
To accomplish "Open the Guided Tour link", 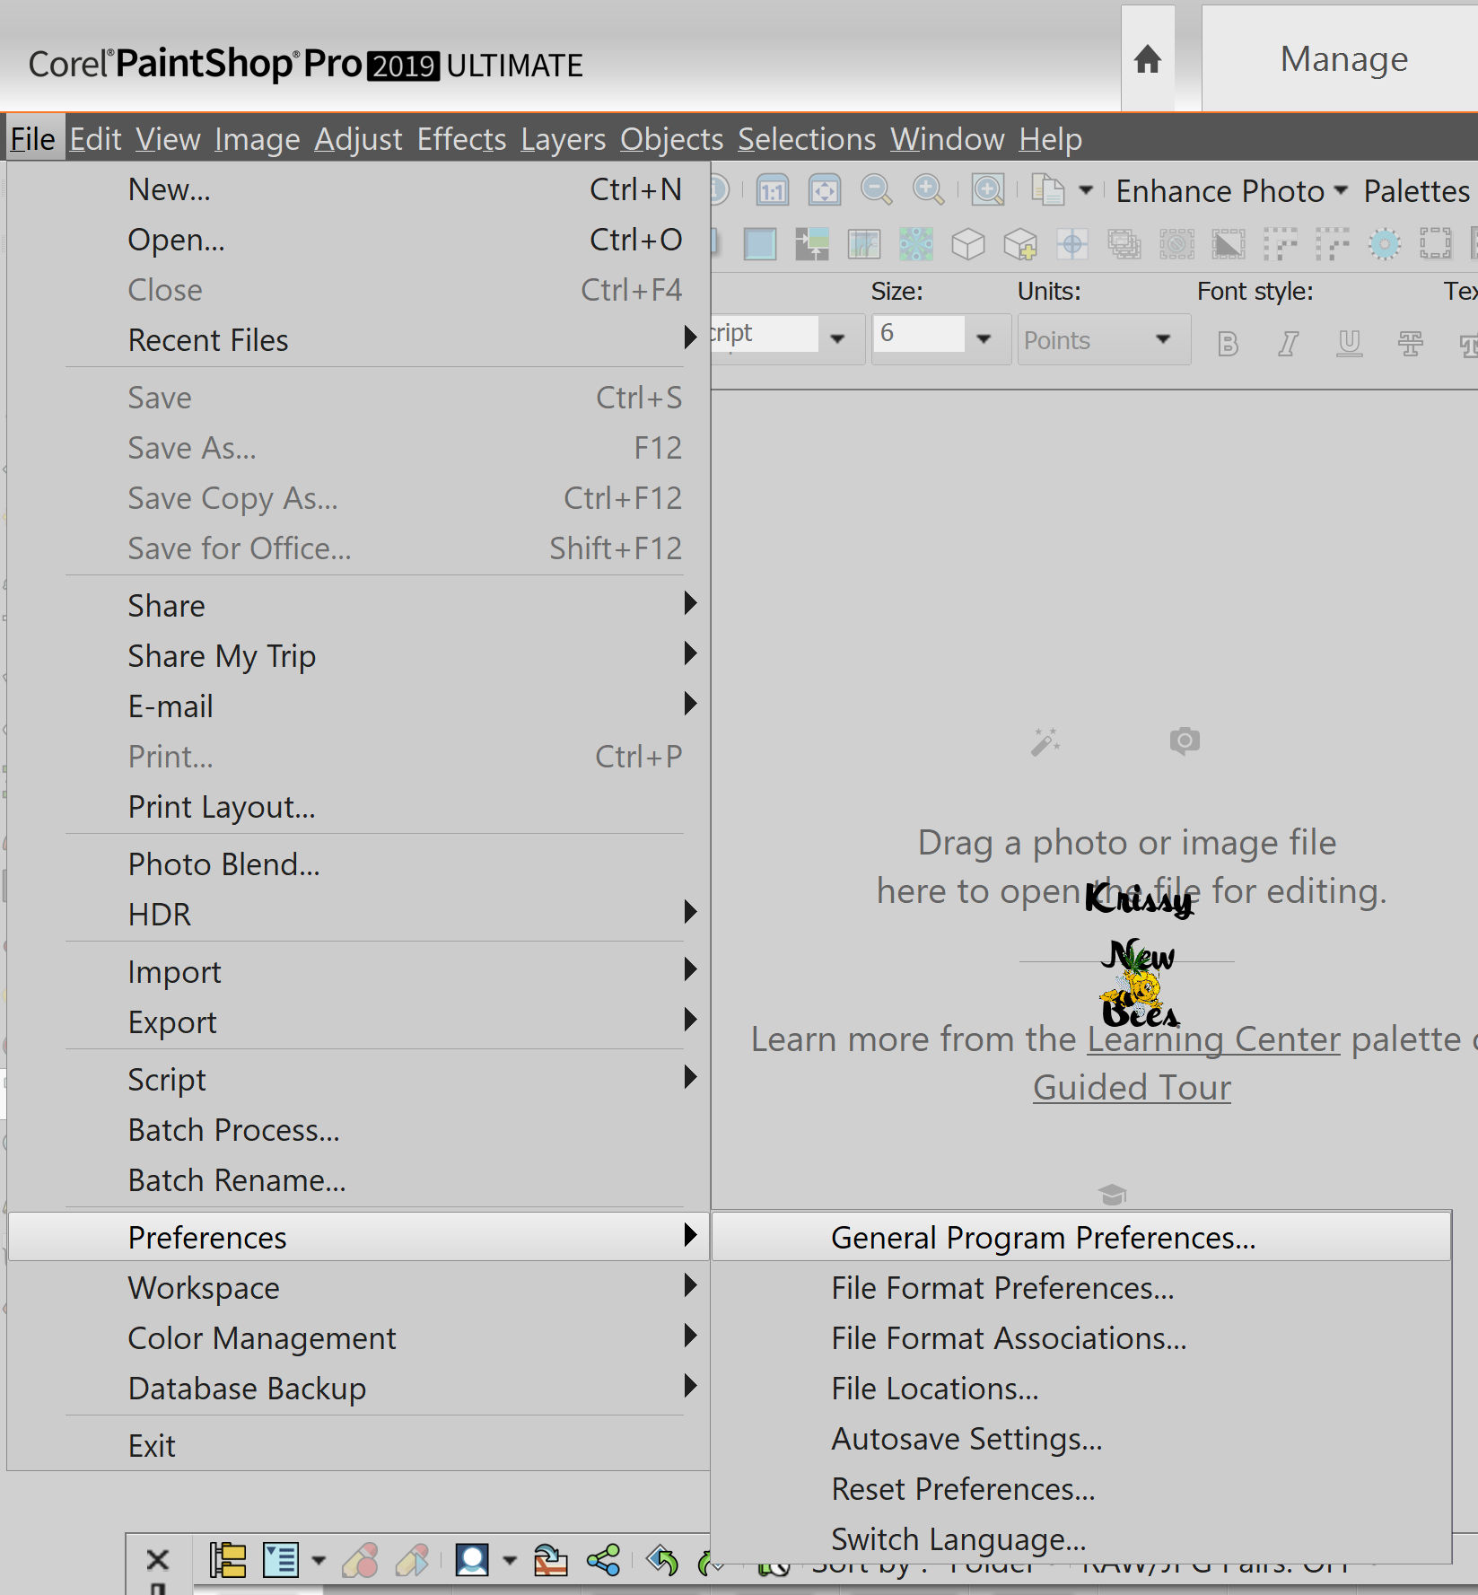I will (x=1132, y=1087).
